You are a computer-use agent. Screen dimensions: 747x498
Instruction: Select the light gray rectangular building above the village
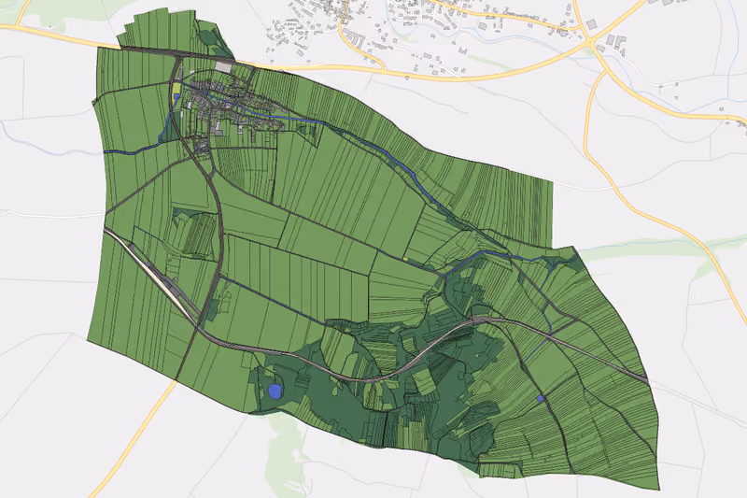click(223, 67)
